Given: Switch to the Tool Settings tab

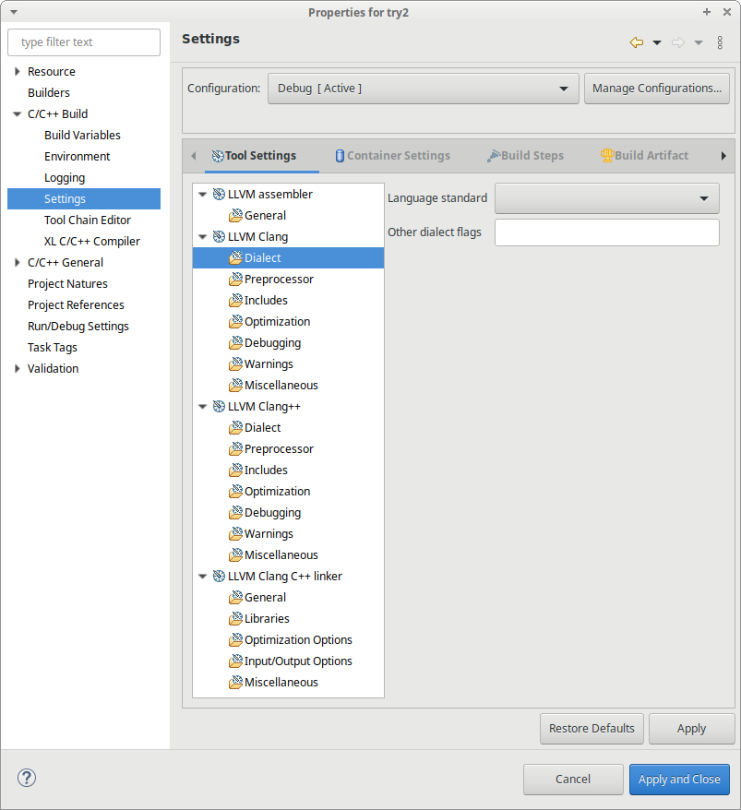Looking at the screenshot, I should pos(261,156).
